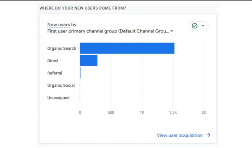Click the 2K axis tick label
The height and width of the screenshot is (148, 252).
pos(204,112)
